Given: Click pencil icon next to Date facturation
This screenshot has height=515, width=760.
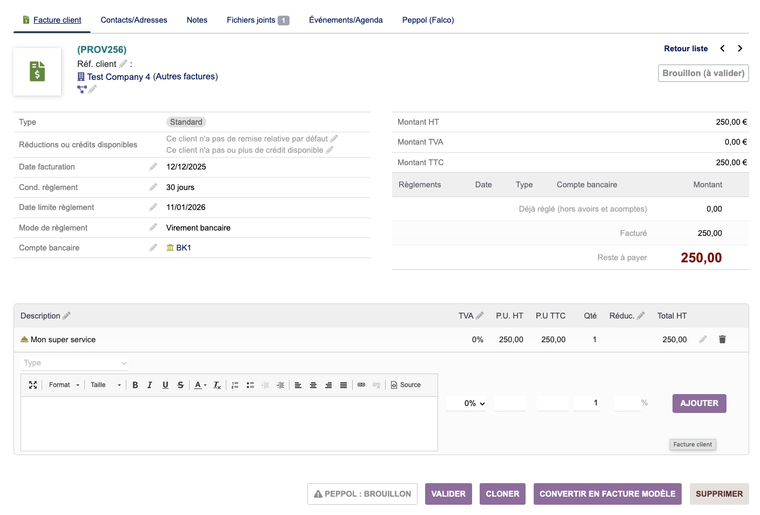Looking at the screenshot, I should 153,167.
